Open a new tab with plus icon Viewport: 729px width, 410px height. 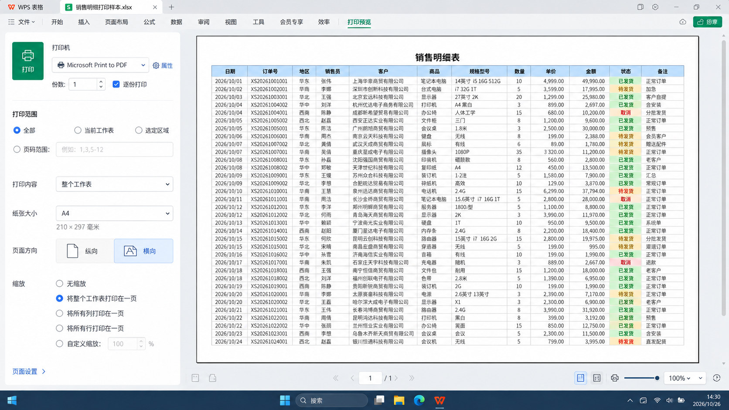click(171, 7)
